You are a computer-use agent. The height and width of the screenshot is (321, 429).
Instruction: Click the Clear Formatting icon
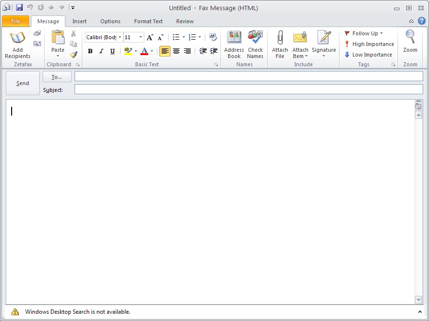[213, 37]
